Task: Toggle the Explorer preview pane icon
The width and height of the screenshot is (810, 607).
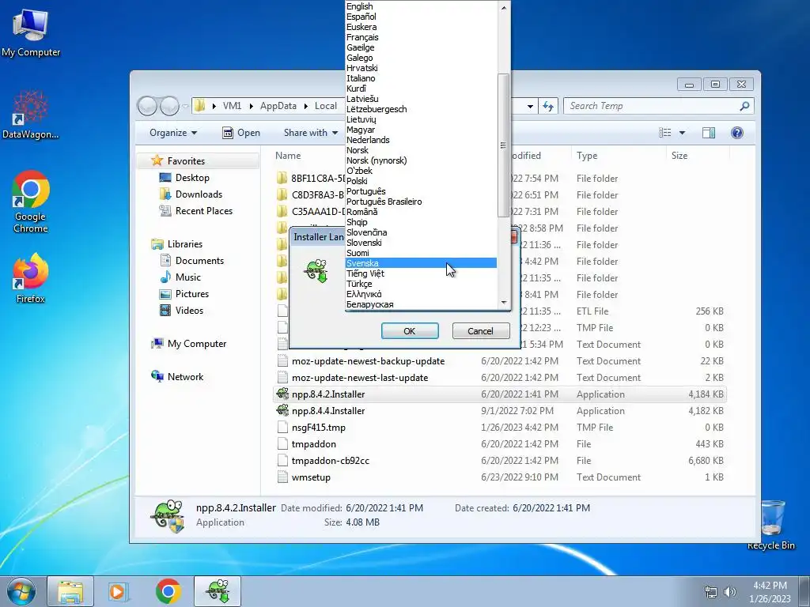Action: (708, 133)
